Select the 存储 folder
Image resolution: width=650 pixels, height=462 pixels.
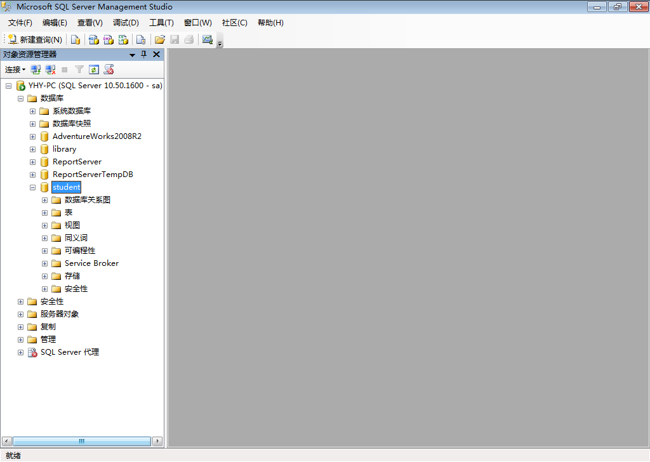pos(72,276)
